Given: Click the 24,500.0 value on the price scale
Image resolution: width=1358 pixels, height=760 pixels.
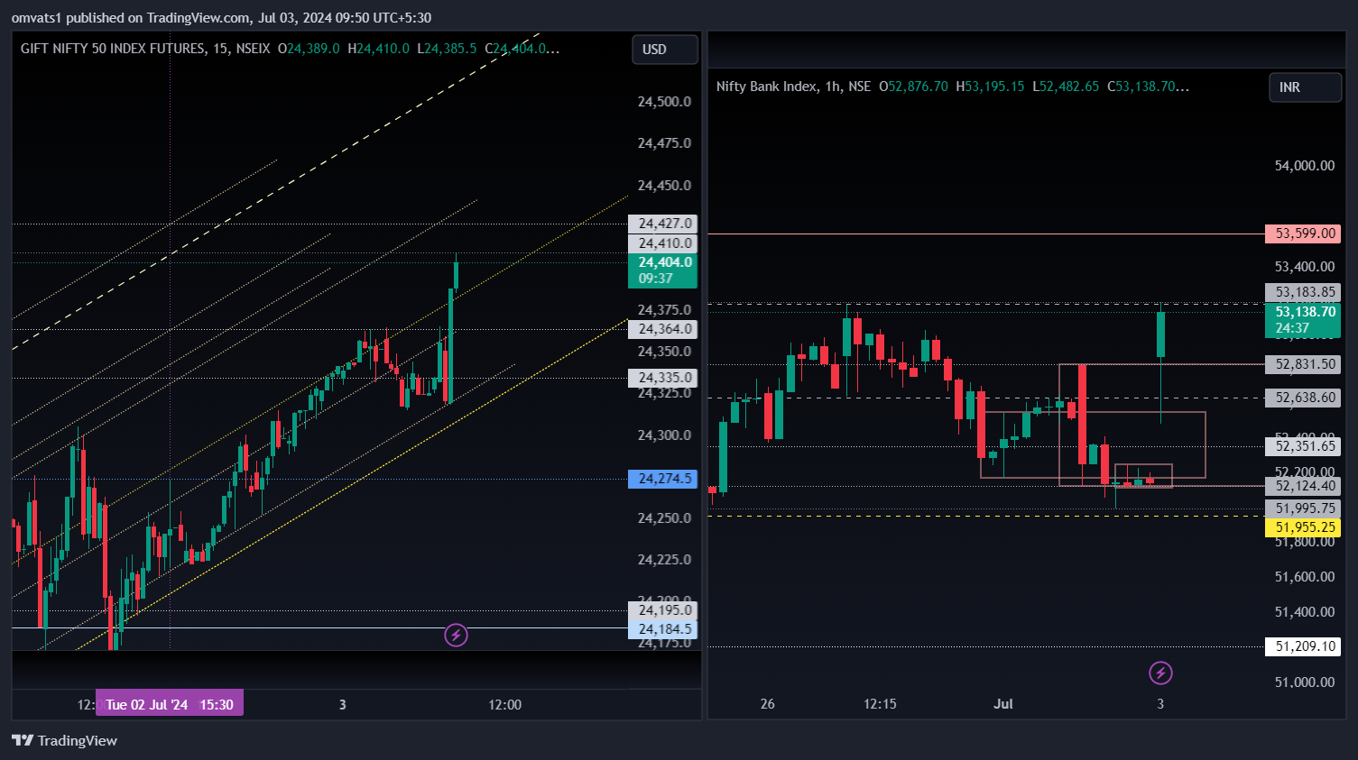Looking at the screenshot, I should click(664, 102).
